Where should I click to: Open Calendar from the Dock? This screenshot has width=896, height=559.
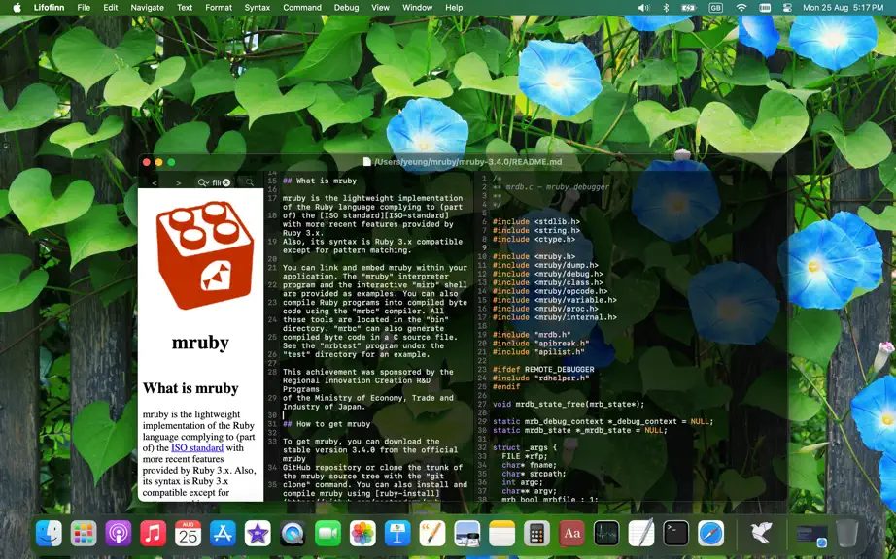188,534
